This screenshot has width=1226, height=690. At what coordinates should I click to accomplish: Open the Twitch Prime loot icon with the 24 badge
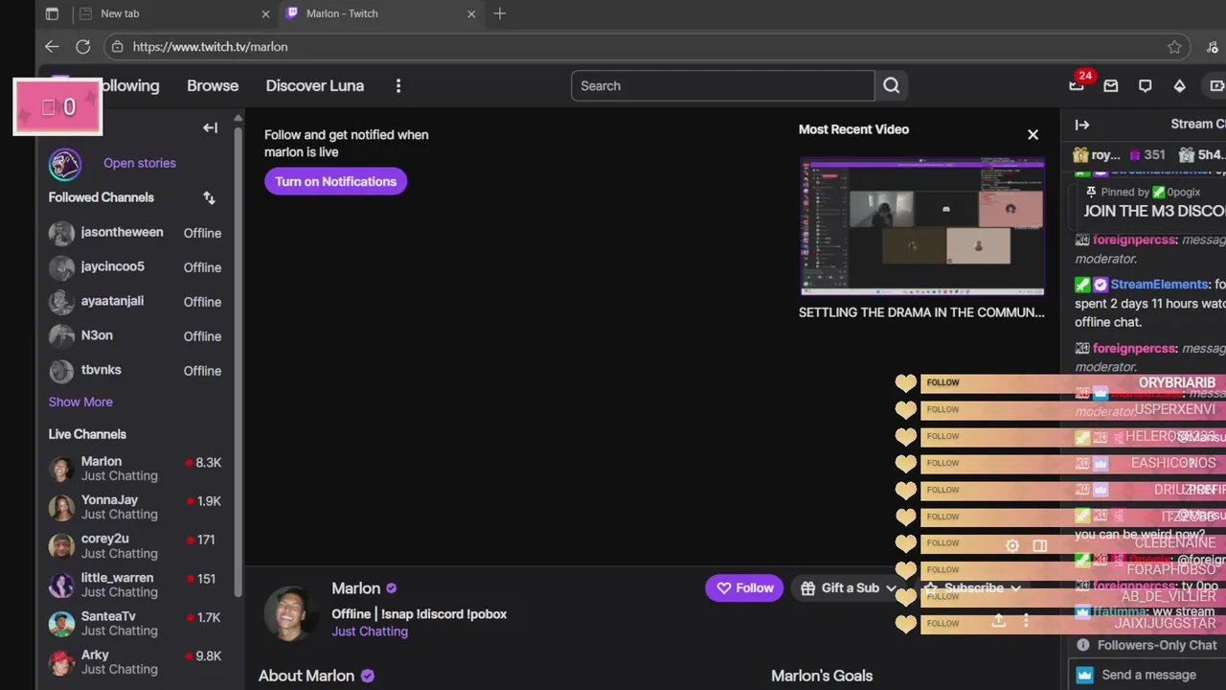1077,85
